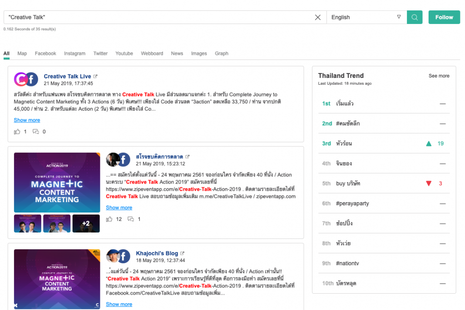Open the English language dropdown
This screenshot has width=465, height=310.
(366, 17)
